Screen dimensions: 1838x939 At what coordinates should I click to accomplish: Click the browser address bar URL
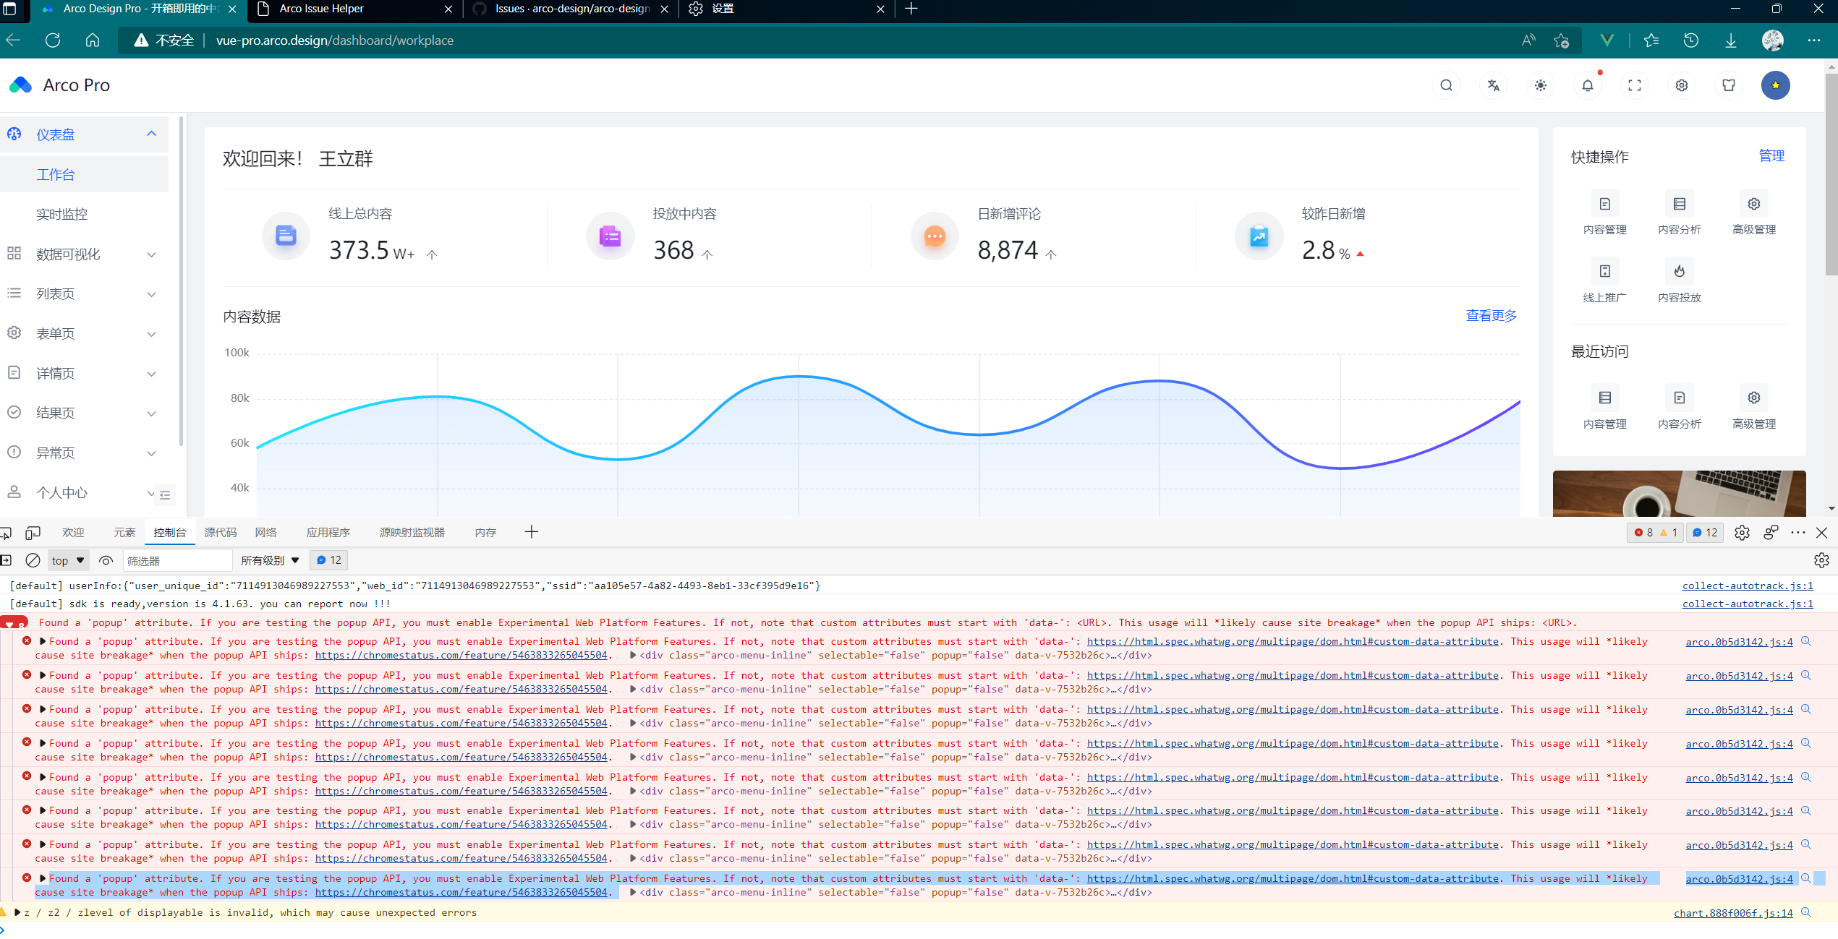[x=335, y=40]
